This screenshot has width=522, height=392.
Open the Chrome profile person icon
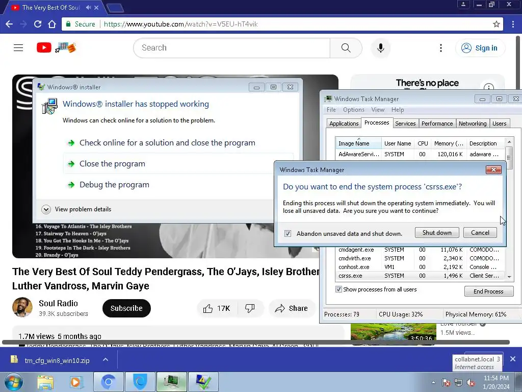[463, 4]
